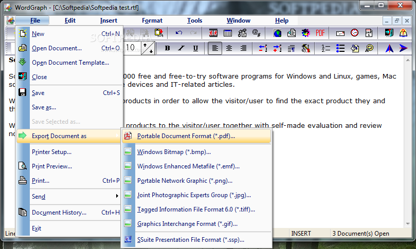Select Close in File menu
416x249 pixels.
click(69, 77)
